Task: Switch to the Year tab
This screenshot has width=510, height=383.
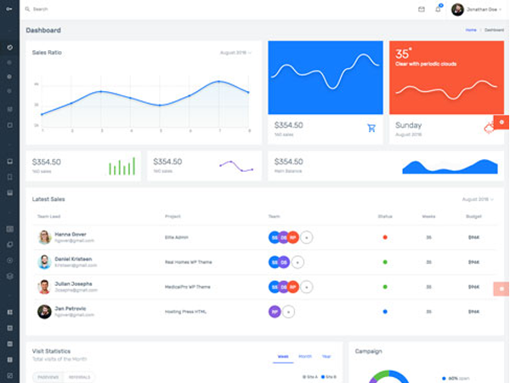Action: coord(326,357)
